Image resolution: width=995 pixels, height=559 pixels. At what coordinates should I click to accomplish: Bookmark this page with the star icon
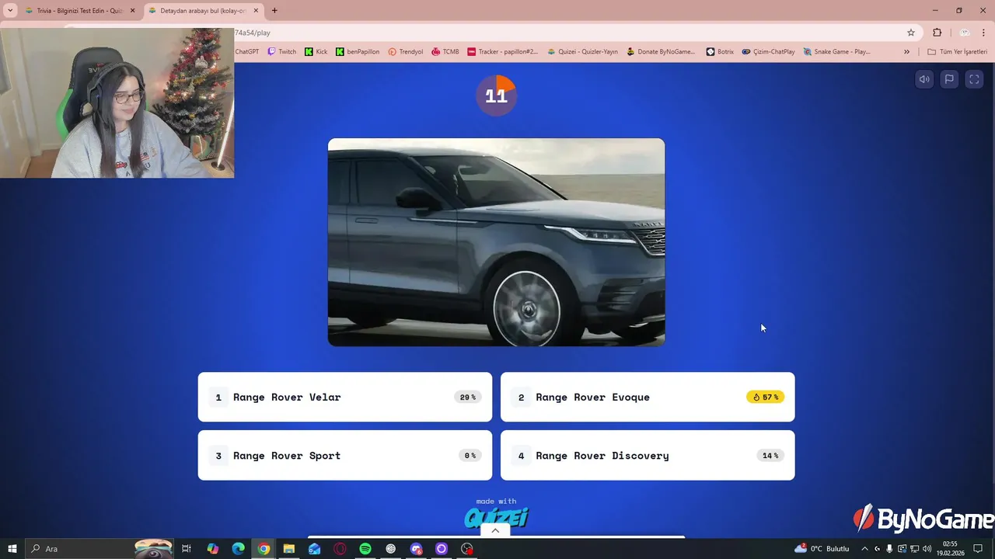tap(911, 33)
